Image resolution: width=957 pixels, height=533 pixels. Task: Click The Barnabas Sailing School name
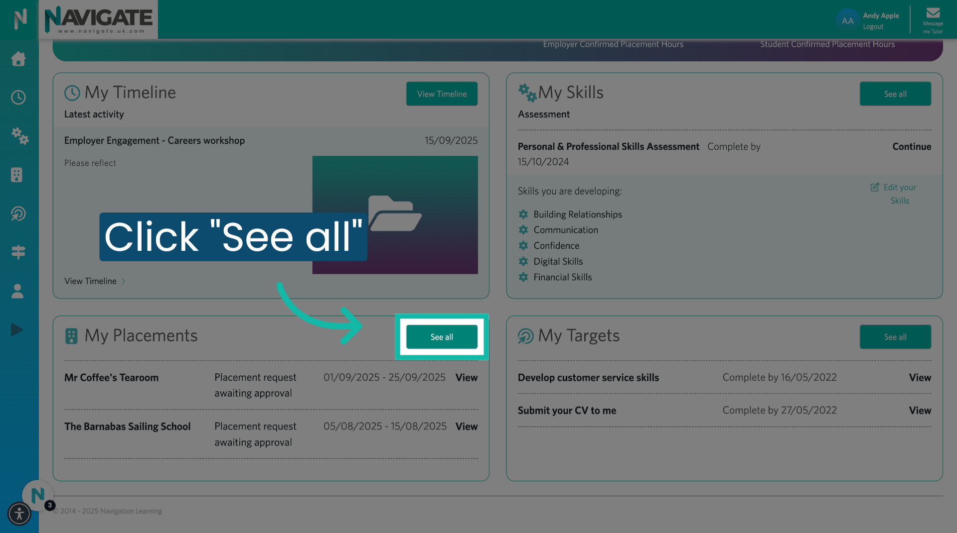point(127,426)
